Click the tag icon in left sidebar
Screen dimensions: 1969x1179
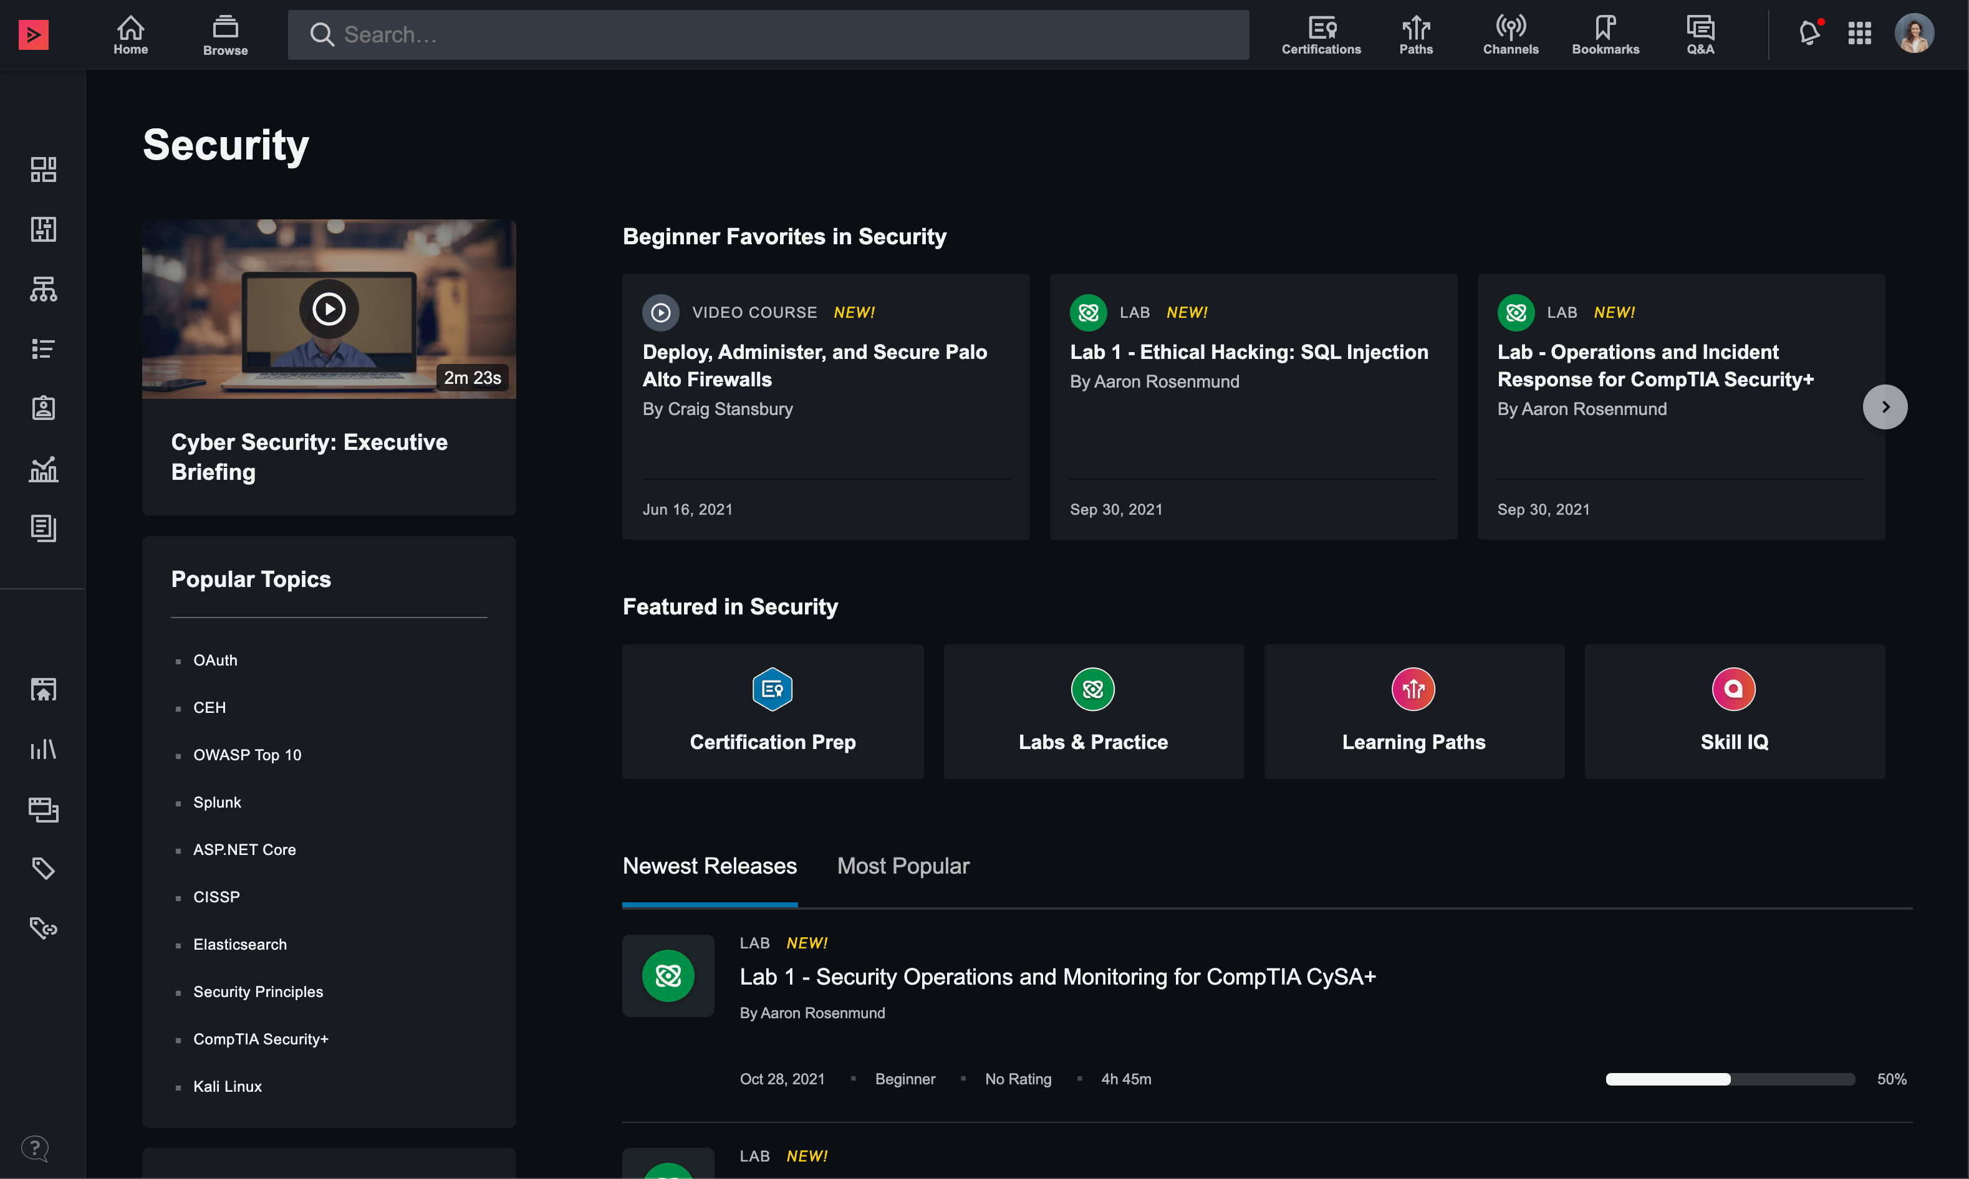(x=43, y=867)
